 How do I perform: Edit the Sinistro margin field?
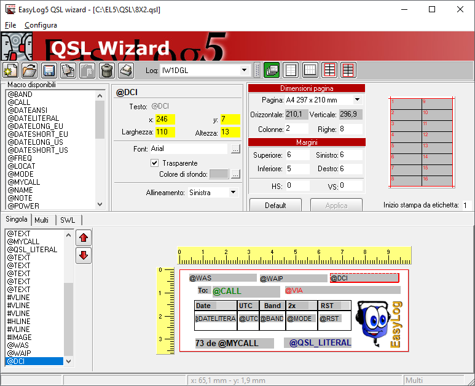point(351,155)
